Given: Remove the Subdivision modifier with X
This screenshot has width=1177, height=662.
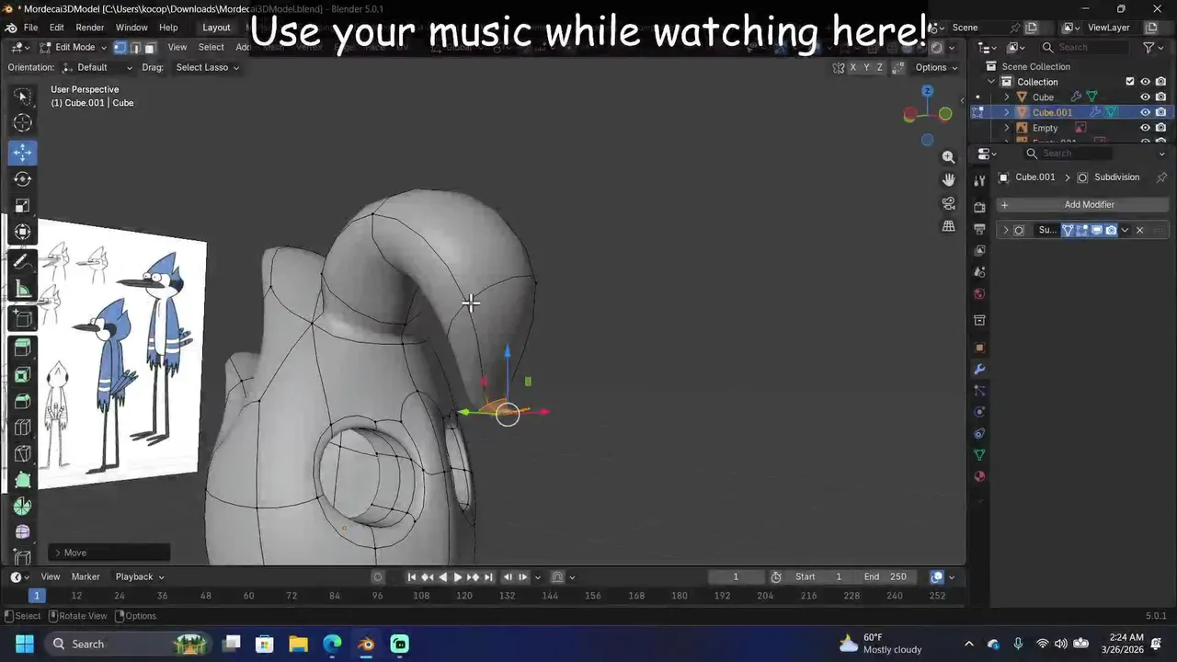Looking at the screenshot, I should pos(1140,230).
